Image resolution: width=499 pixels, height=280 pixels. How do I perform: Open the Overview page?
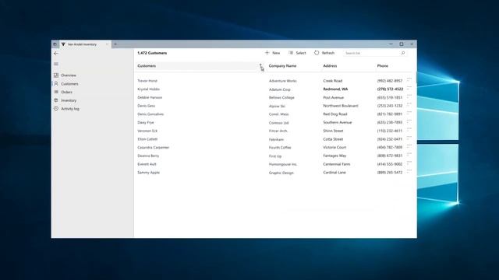(x=69, y=75)
